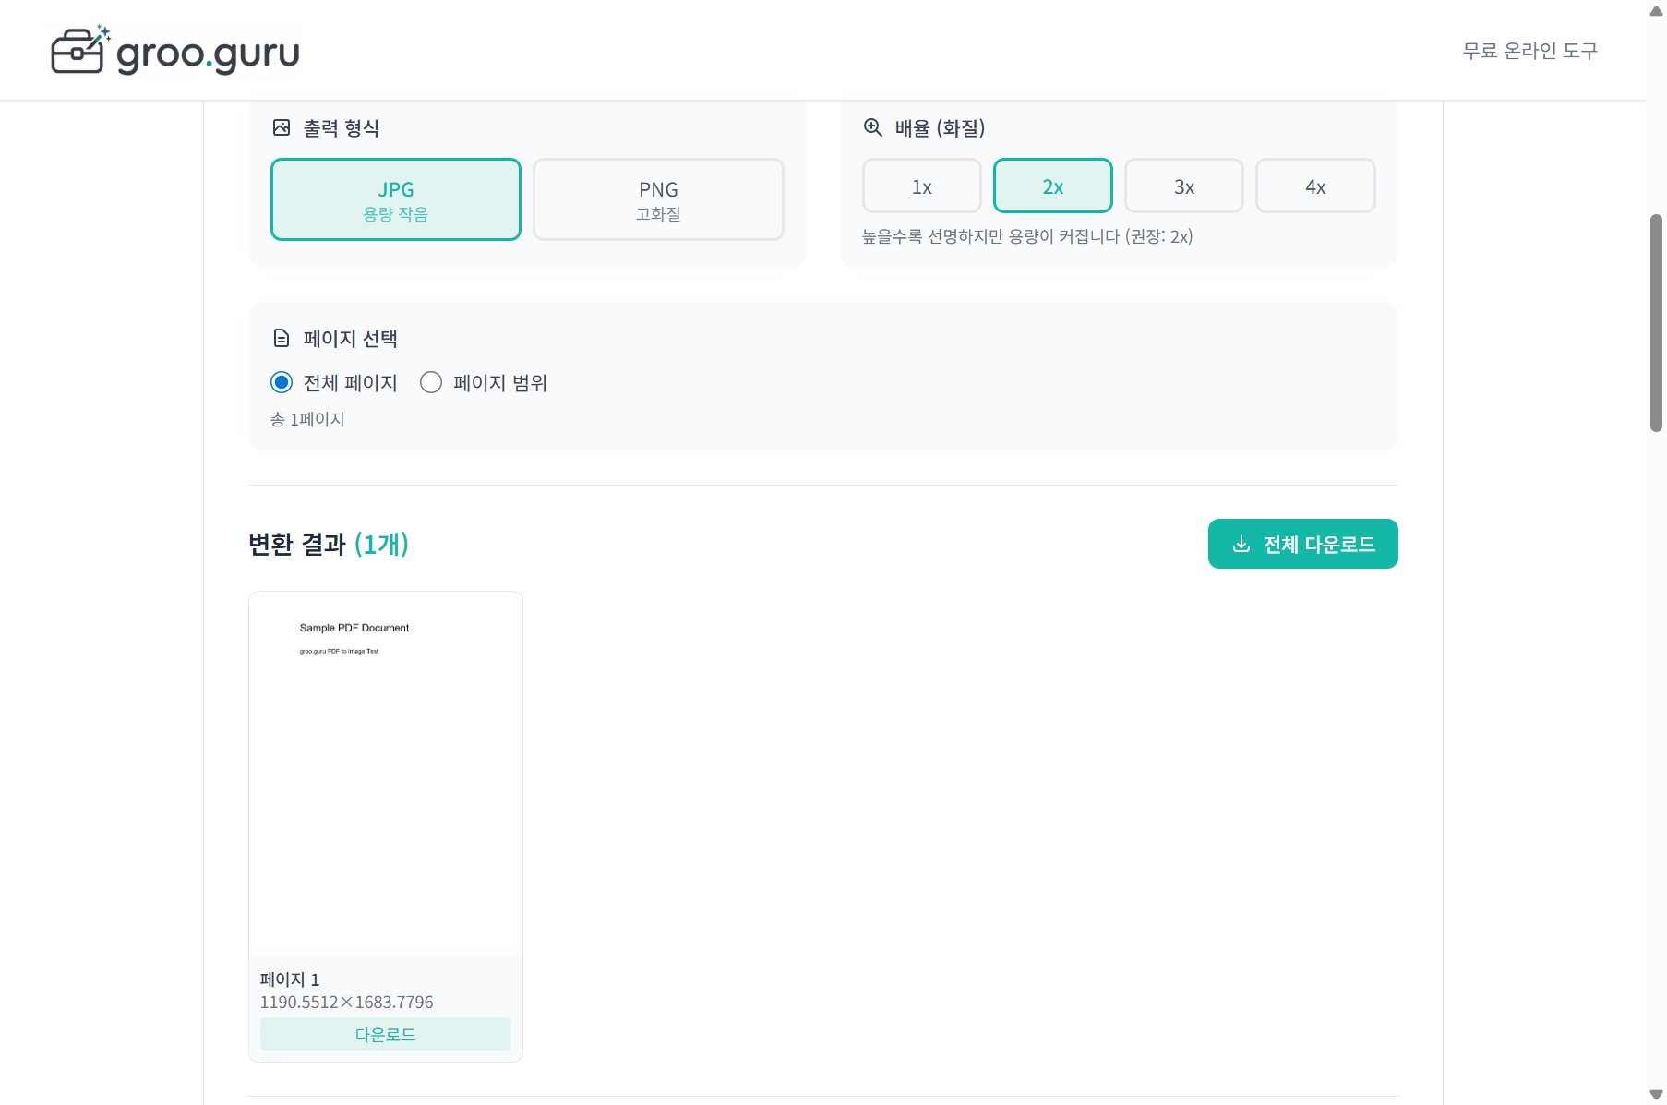
Task: Set scale to 1x
Action: click(x=921, y=186)
